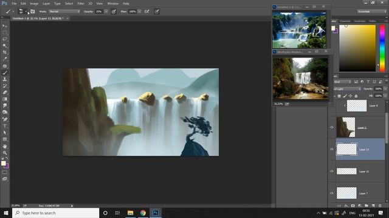Toggle lock transparent pixels
Viewport: 389px width, 218px height.
339,96
